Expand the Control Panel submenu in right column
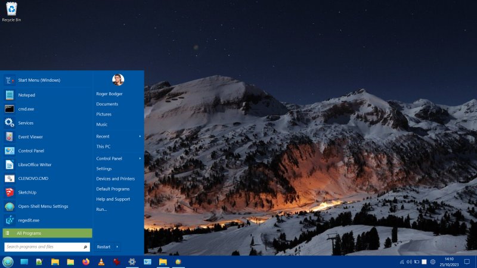 (x=140, y=158)
